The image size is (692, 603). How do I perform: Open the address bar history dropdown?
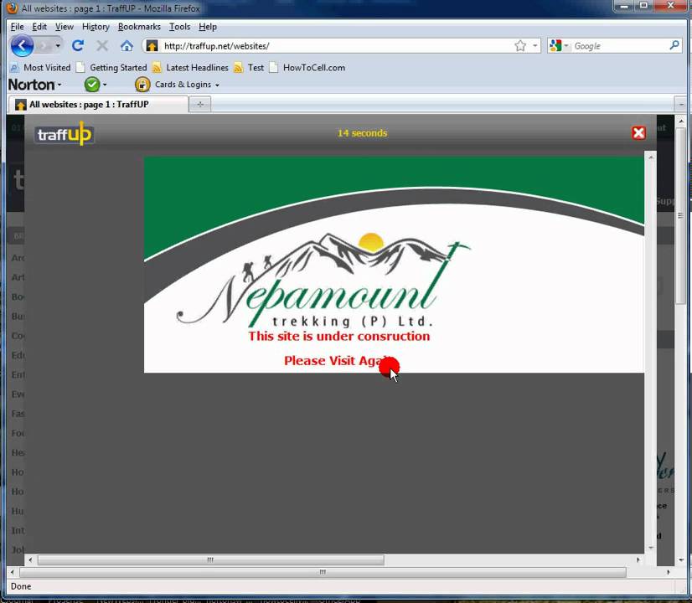(534, 45)
